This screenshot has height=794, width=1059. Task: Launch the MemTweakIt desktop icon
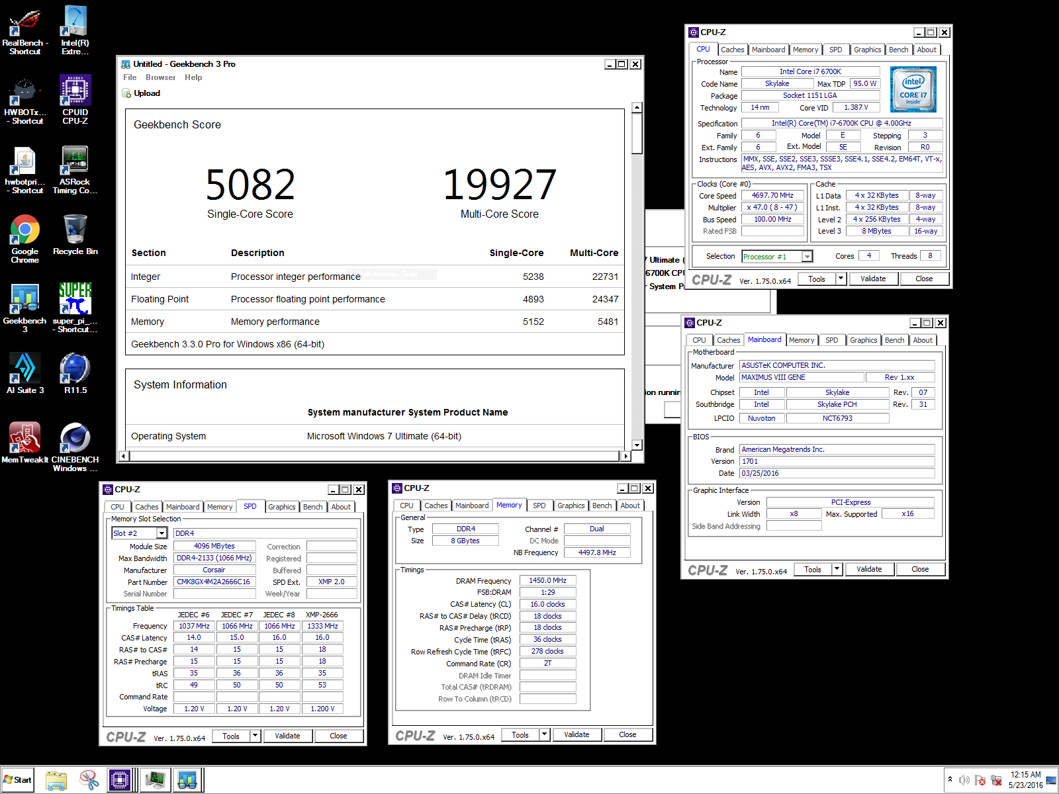[x=25, y=443]
